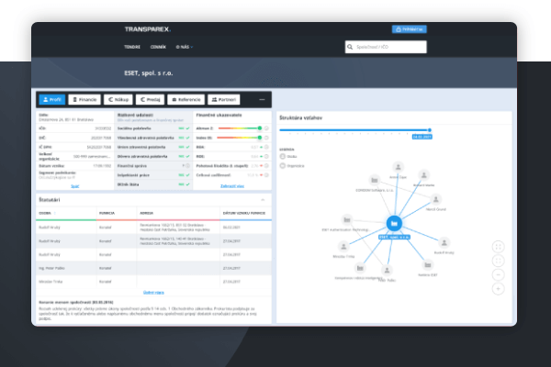Click info icon beside Pohotová likvidita
551x367 pixels.
[x=266, y=166]
